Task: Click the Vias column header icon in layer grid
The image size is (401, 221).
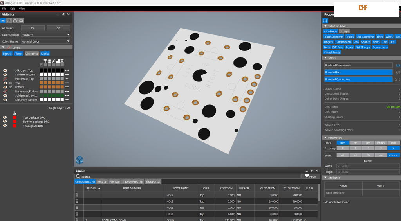Action: coord(49,61)
